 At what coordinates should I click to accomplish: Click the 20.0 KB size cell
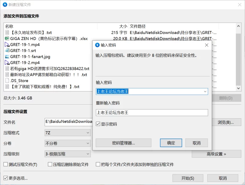120,39
